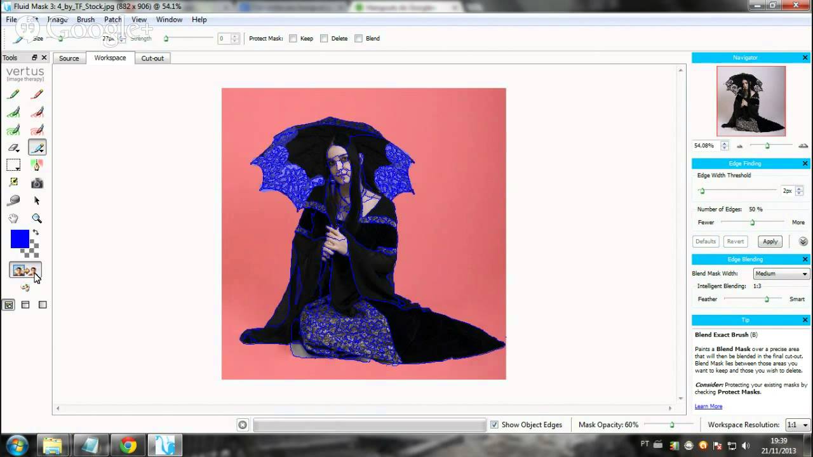Screen dimensions: 813x457
Task: Open the View menu
Action: click(139, 20)
